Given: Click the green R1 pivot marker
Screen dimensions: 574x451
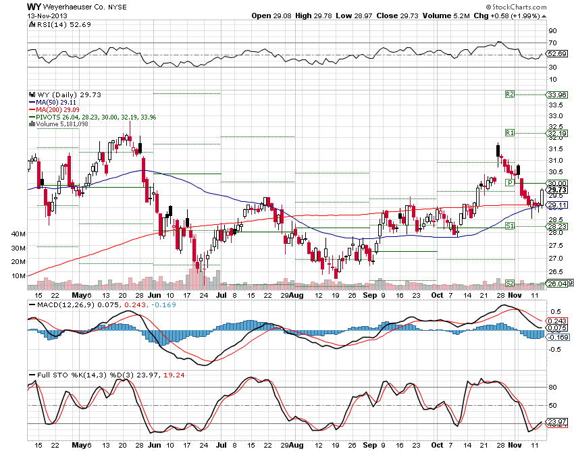Looking at the screenshot, I should [510, 132].
